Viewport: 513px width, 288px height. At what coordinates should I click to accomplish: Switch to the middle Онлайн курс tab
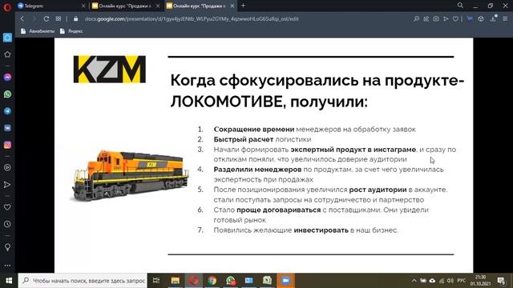[121, 6]
